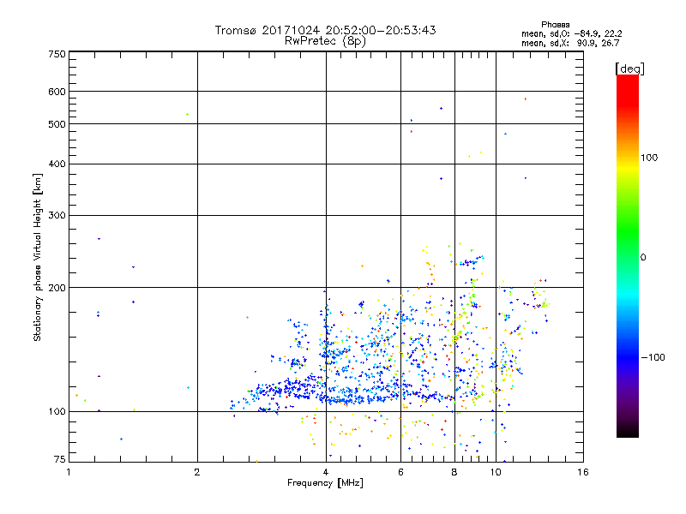Click the y-axis label '100'

pyautogui.click(x=57, y=412)
